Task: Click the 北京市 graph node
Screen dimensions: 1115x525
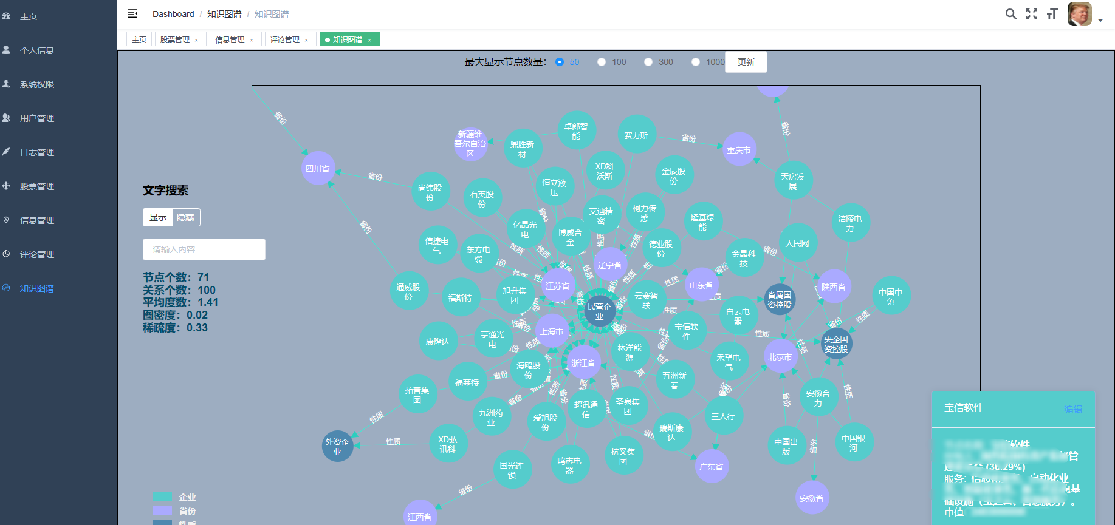Action: click(780, 357)
